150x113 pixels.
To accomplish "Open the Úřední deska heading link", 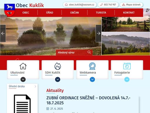I will tap(17, 86).
